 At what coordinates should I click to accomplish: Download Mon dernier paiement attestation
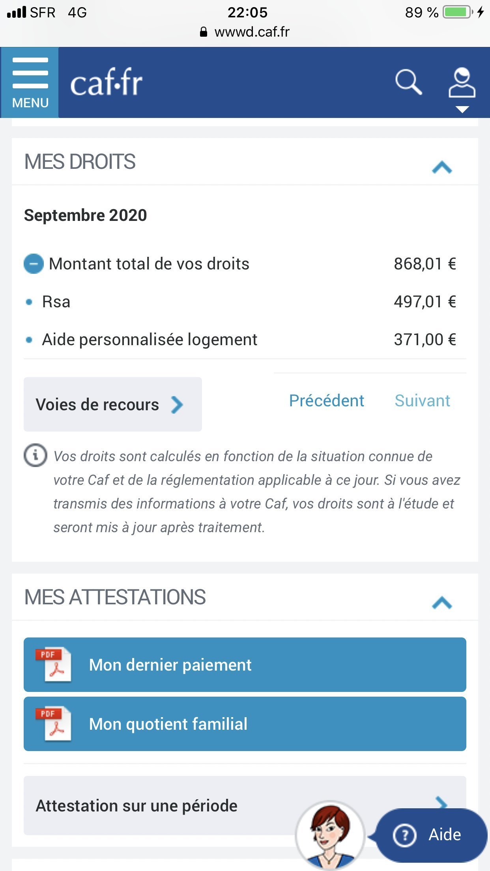tap(245, 665)
